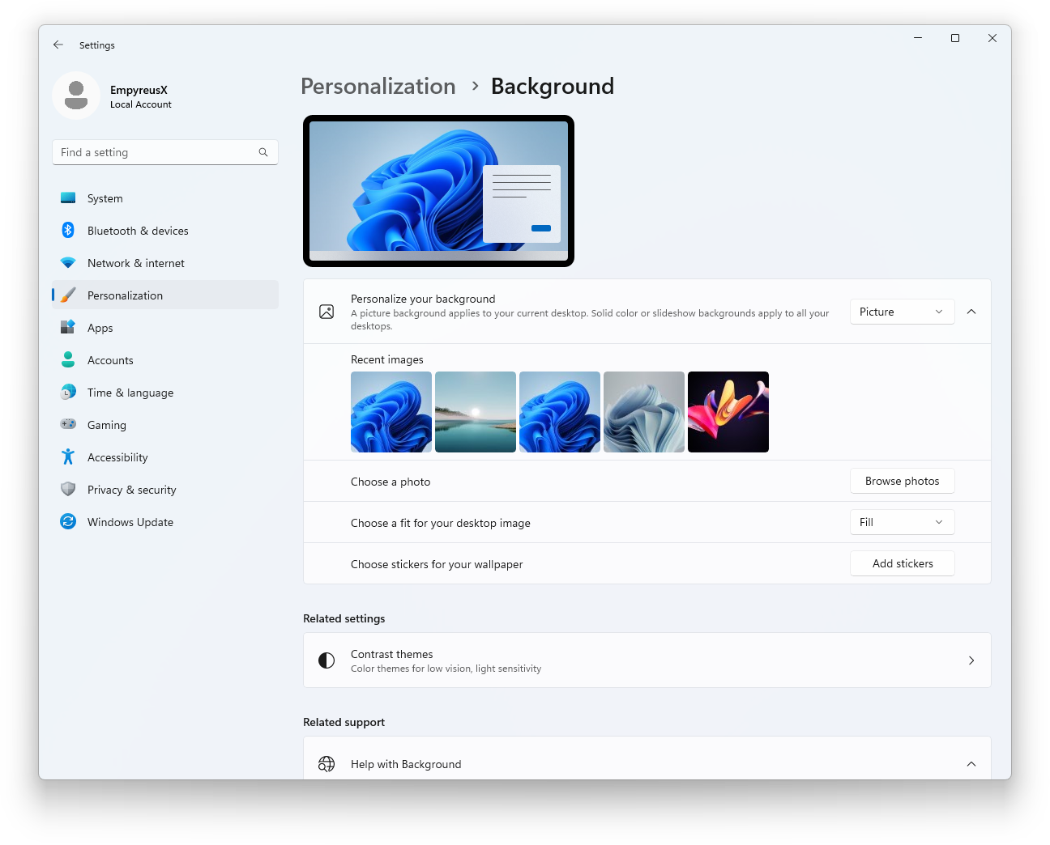The width and height of the screenshot is (1050, 845).
Task: Open the Windows Update label
Action: click(130, 522)
